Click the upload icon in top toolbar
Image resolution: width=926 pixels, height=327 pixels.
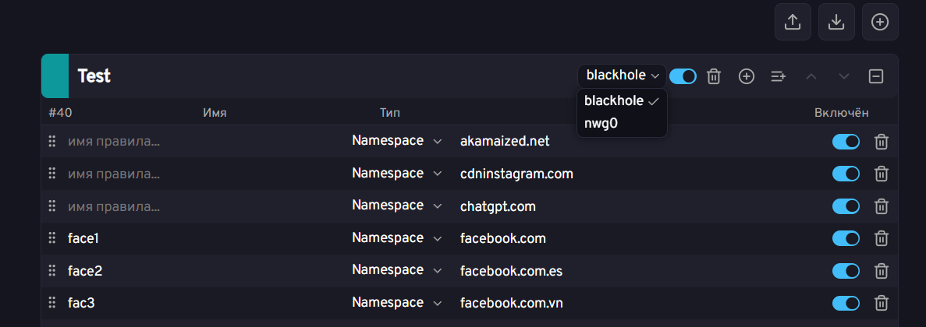coord(793,22)
